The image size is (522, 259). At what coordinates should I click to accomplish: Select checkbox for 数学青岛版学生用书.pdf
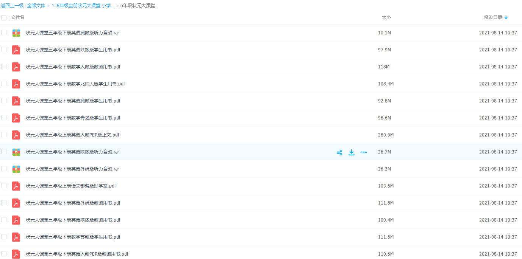pos(4,118)
